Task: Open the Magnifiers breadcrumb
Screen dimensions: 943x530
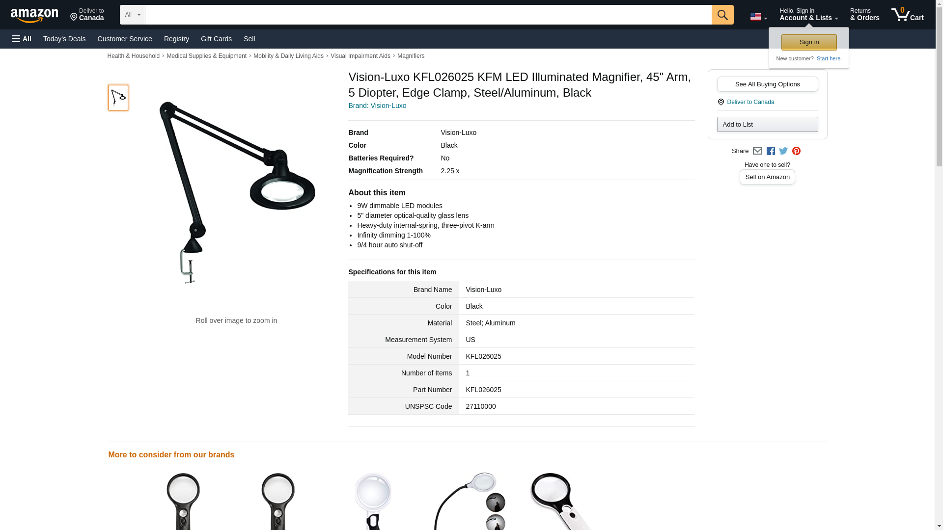Action: click(x=411, y=56)
